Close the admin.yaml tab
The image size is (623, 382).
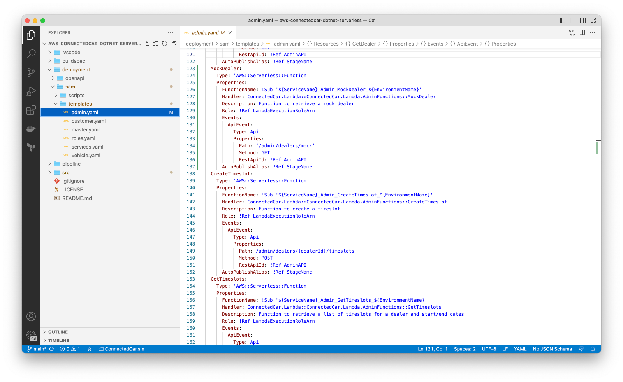230,33
